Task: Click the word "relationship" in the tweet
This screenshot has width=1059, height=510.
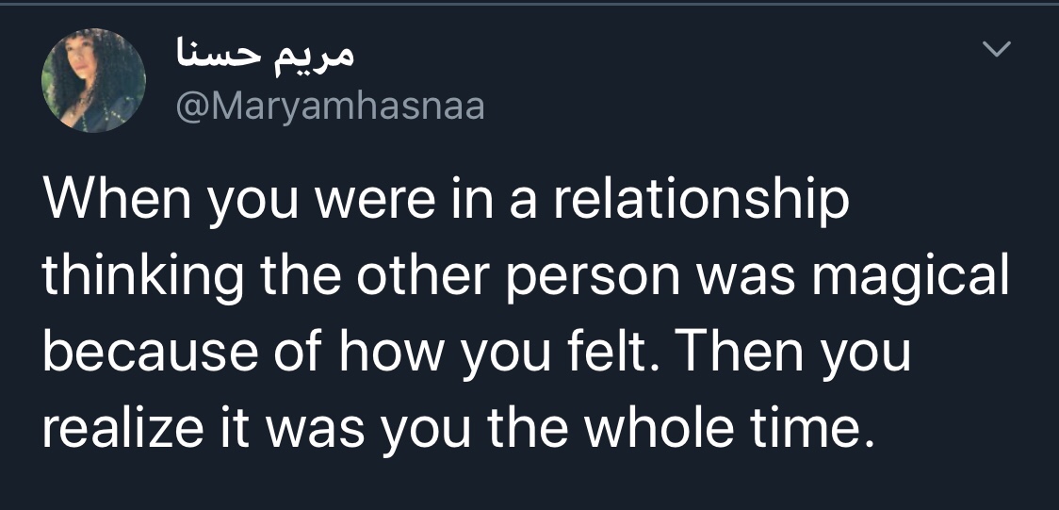Action: click(701, 202)
